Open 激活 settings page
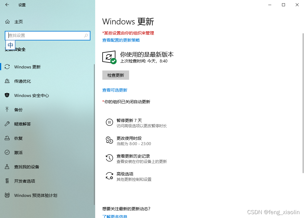Screen dimensions: 304x218 [18, 153]
